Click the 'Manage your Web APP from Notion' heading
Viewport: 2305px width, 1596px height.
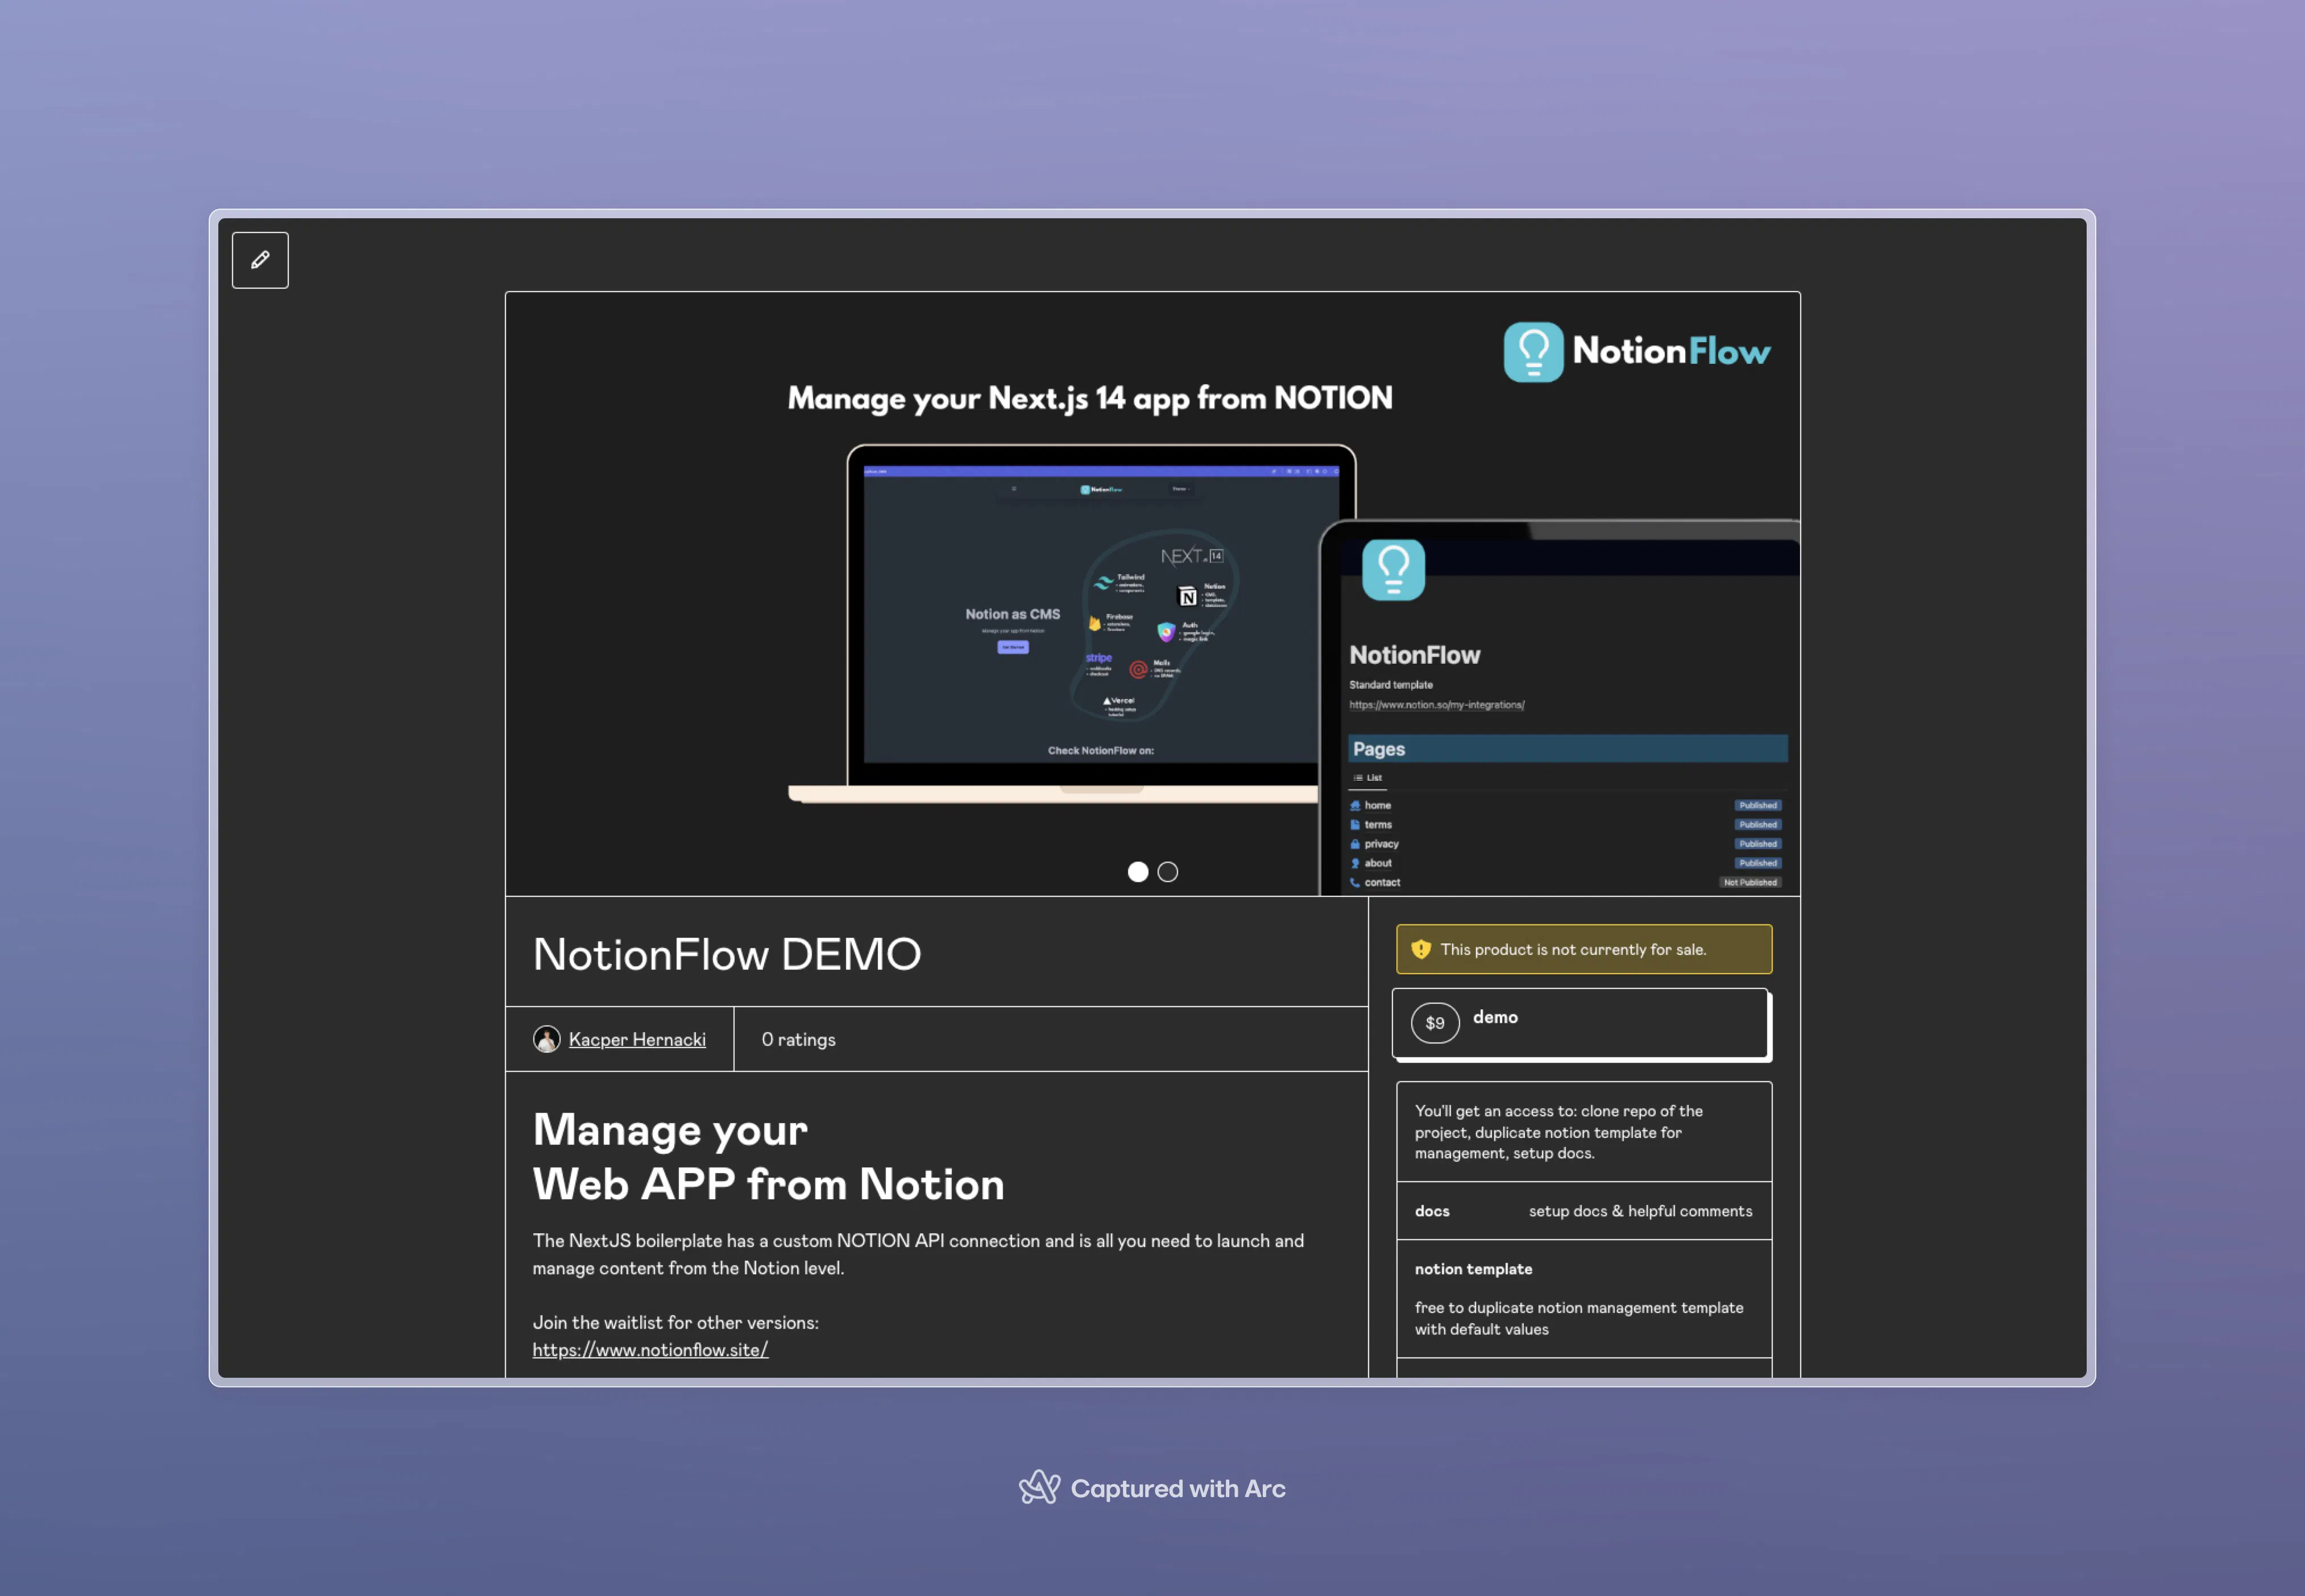768,1157
